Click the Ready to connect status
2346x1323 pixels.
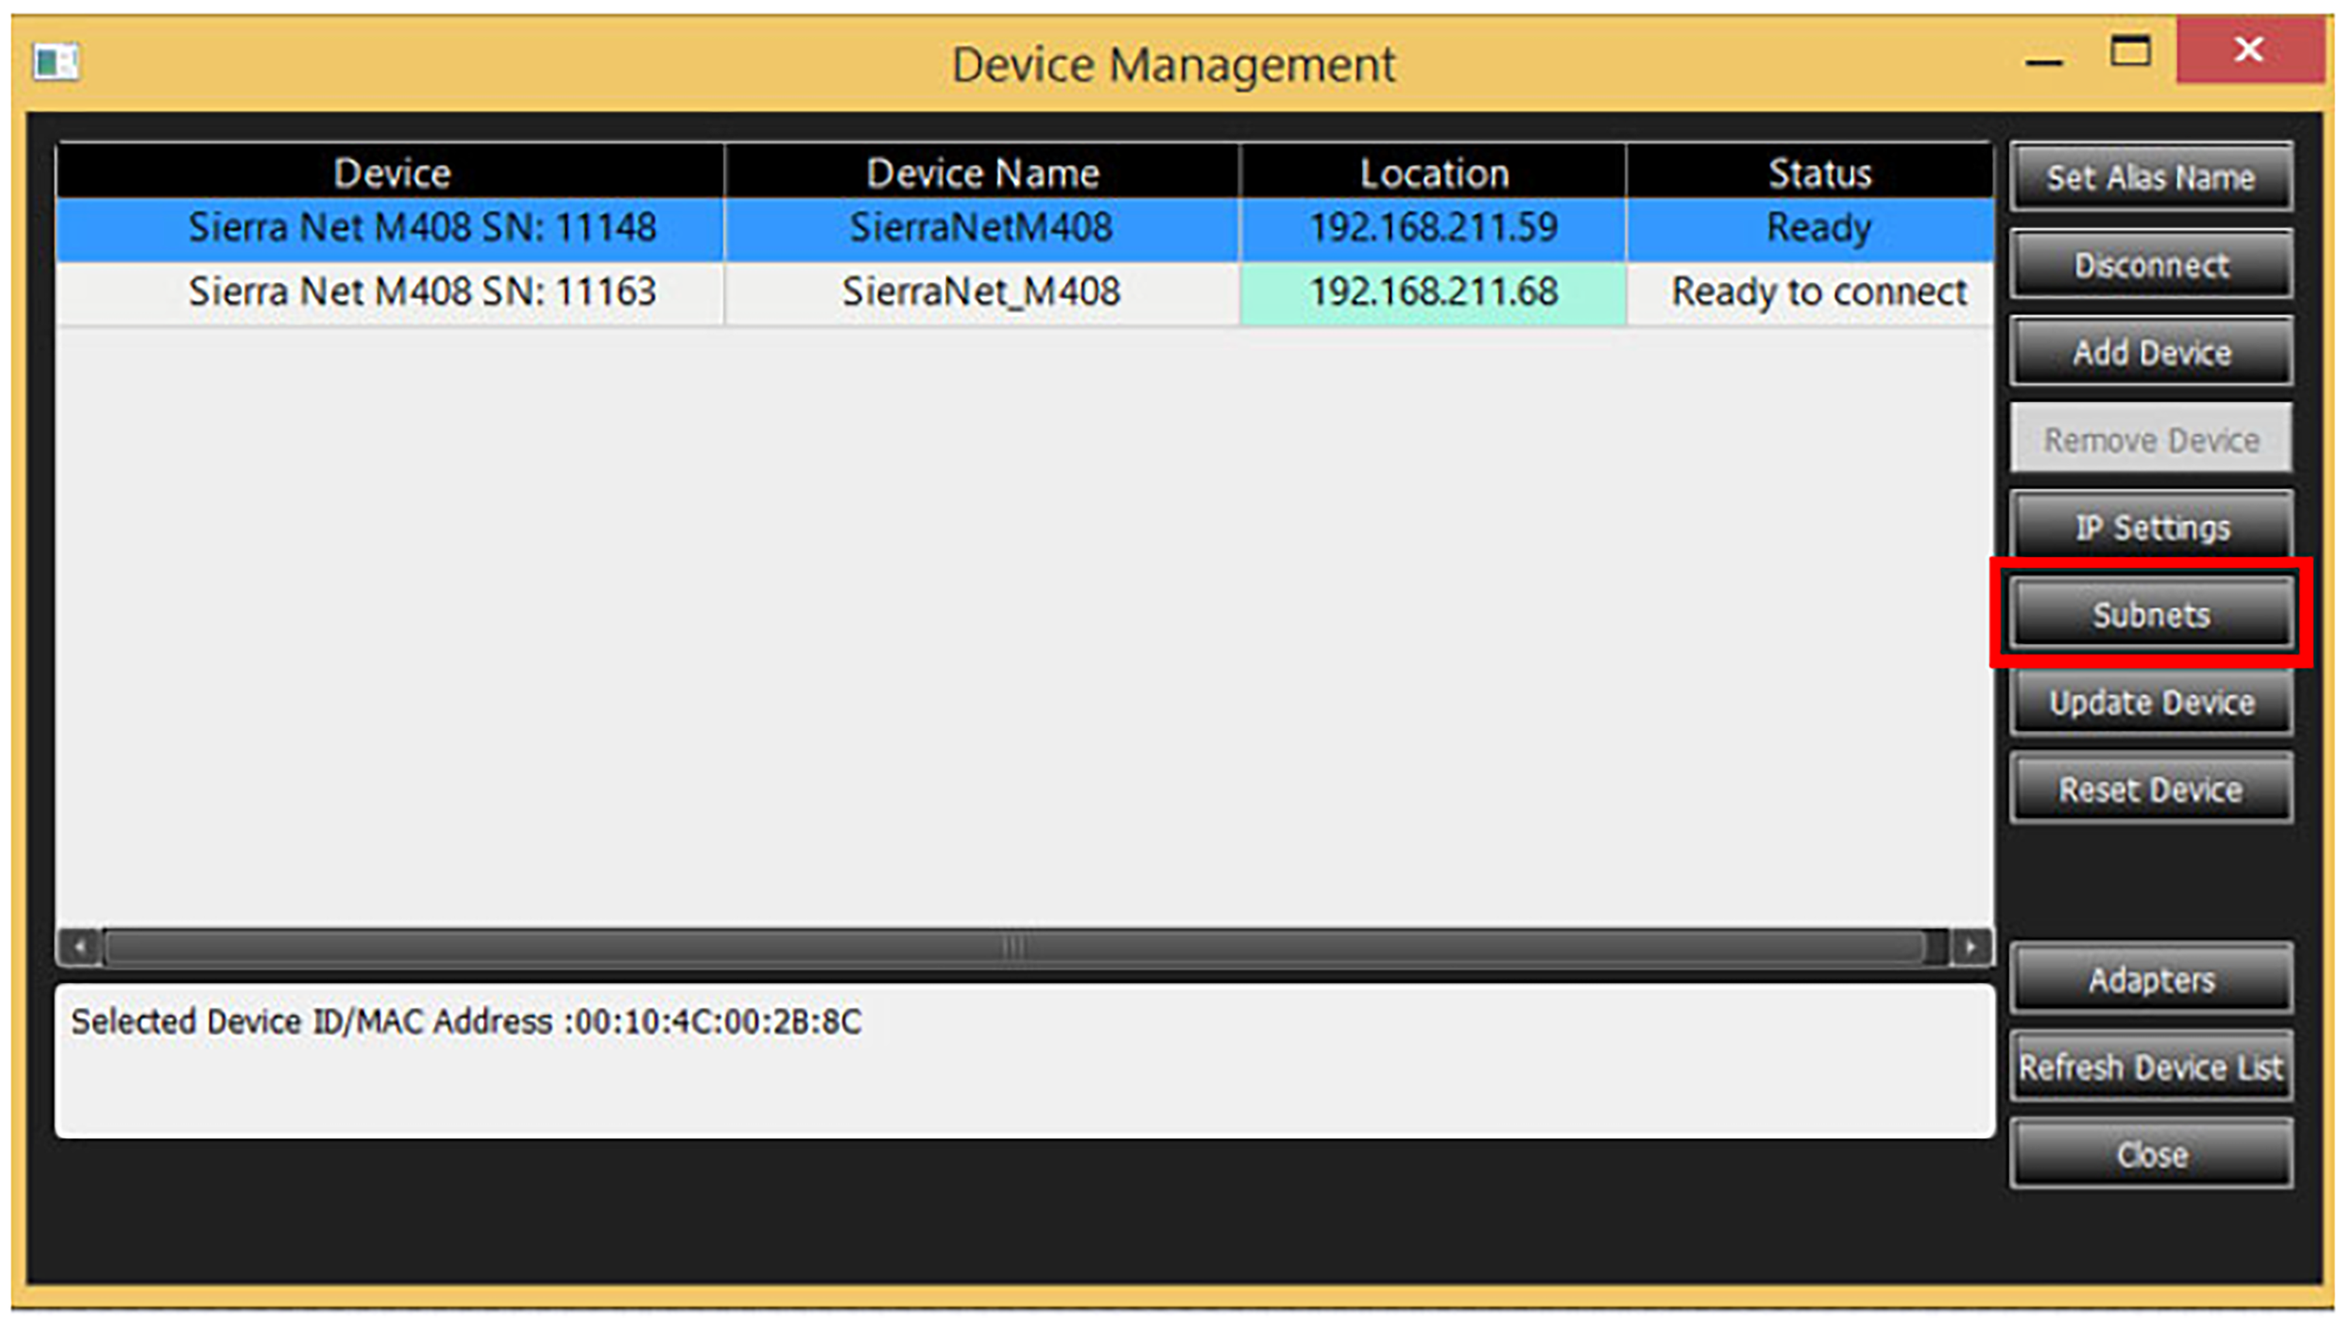tap(1810, 293)
